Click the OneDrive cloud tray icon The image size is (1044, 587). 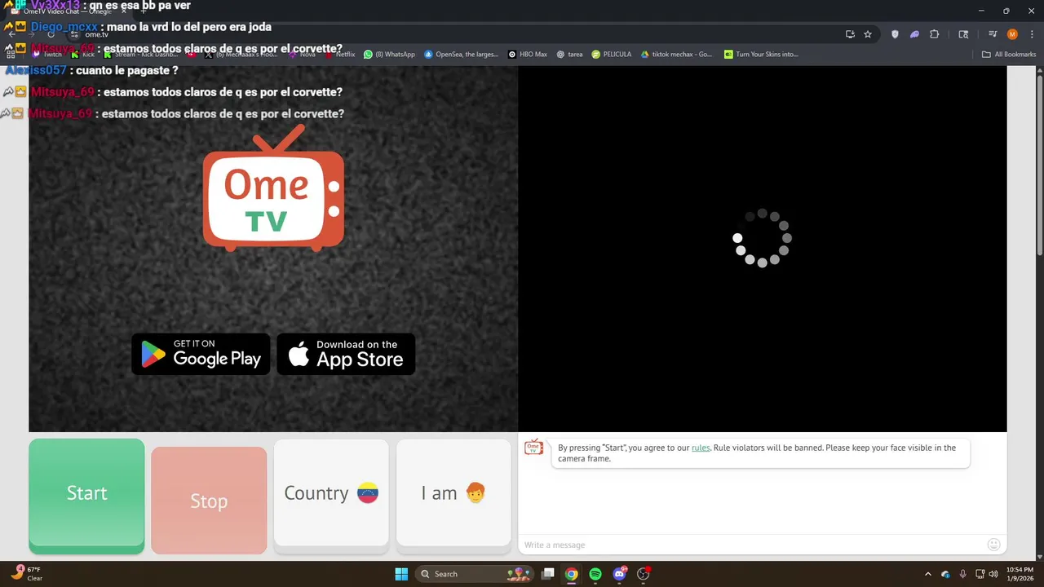tap(945, 574)
